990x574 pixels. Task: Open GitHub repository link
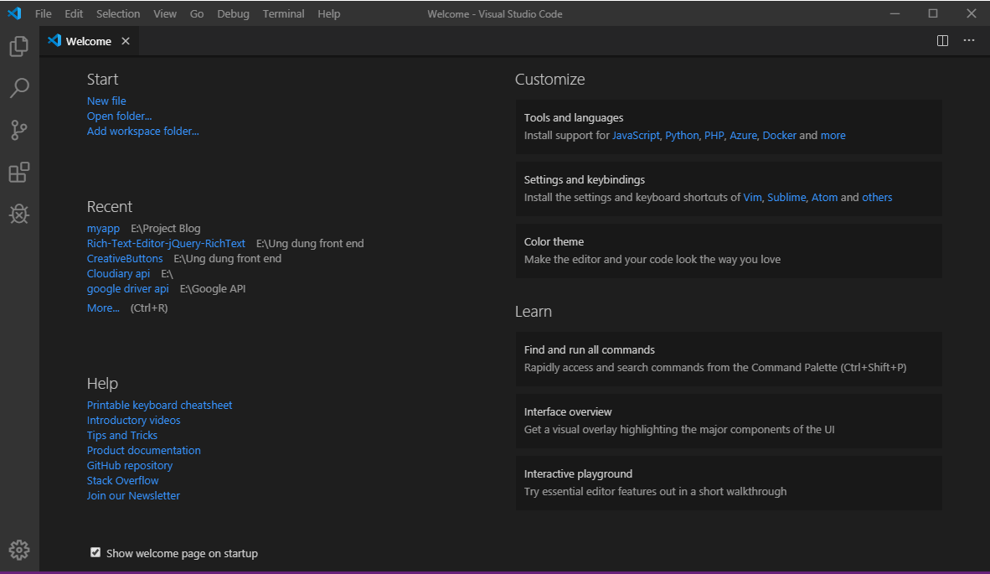pos(130,466)
